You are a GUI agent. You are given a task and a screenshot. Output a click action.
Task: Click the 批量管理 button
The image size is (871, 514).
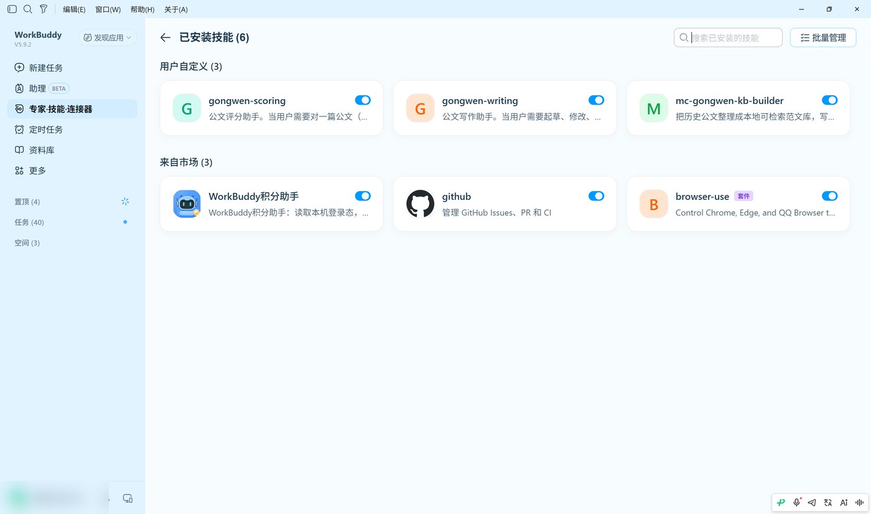coord(823,37)
